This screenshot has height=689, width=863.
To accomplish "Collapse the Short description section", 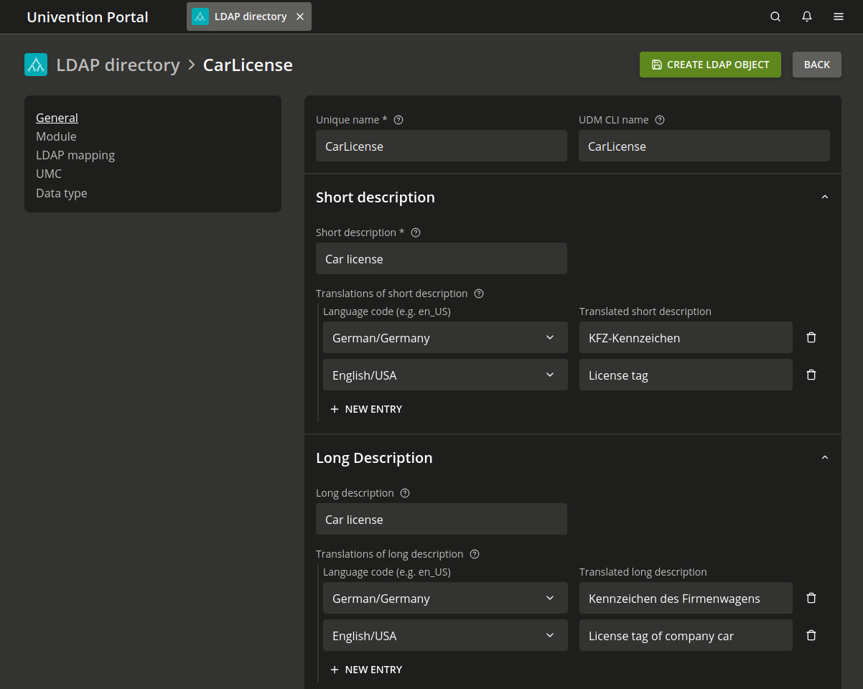I will point(824,197).
